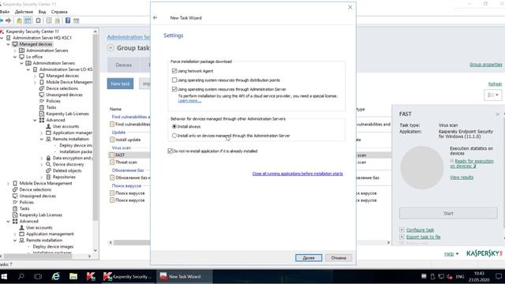Click the Start button in the FAST panel
Screen dimensions: 505x284
click(x=448, y=214)
